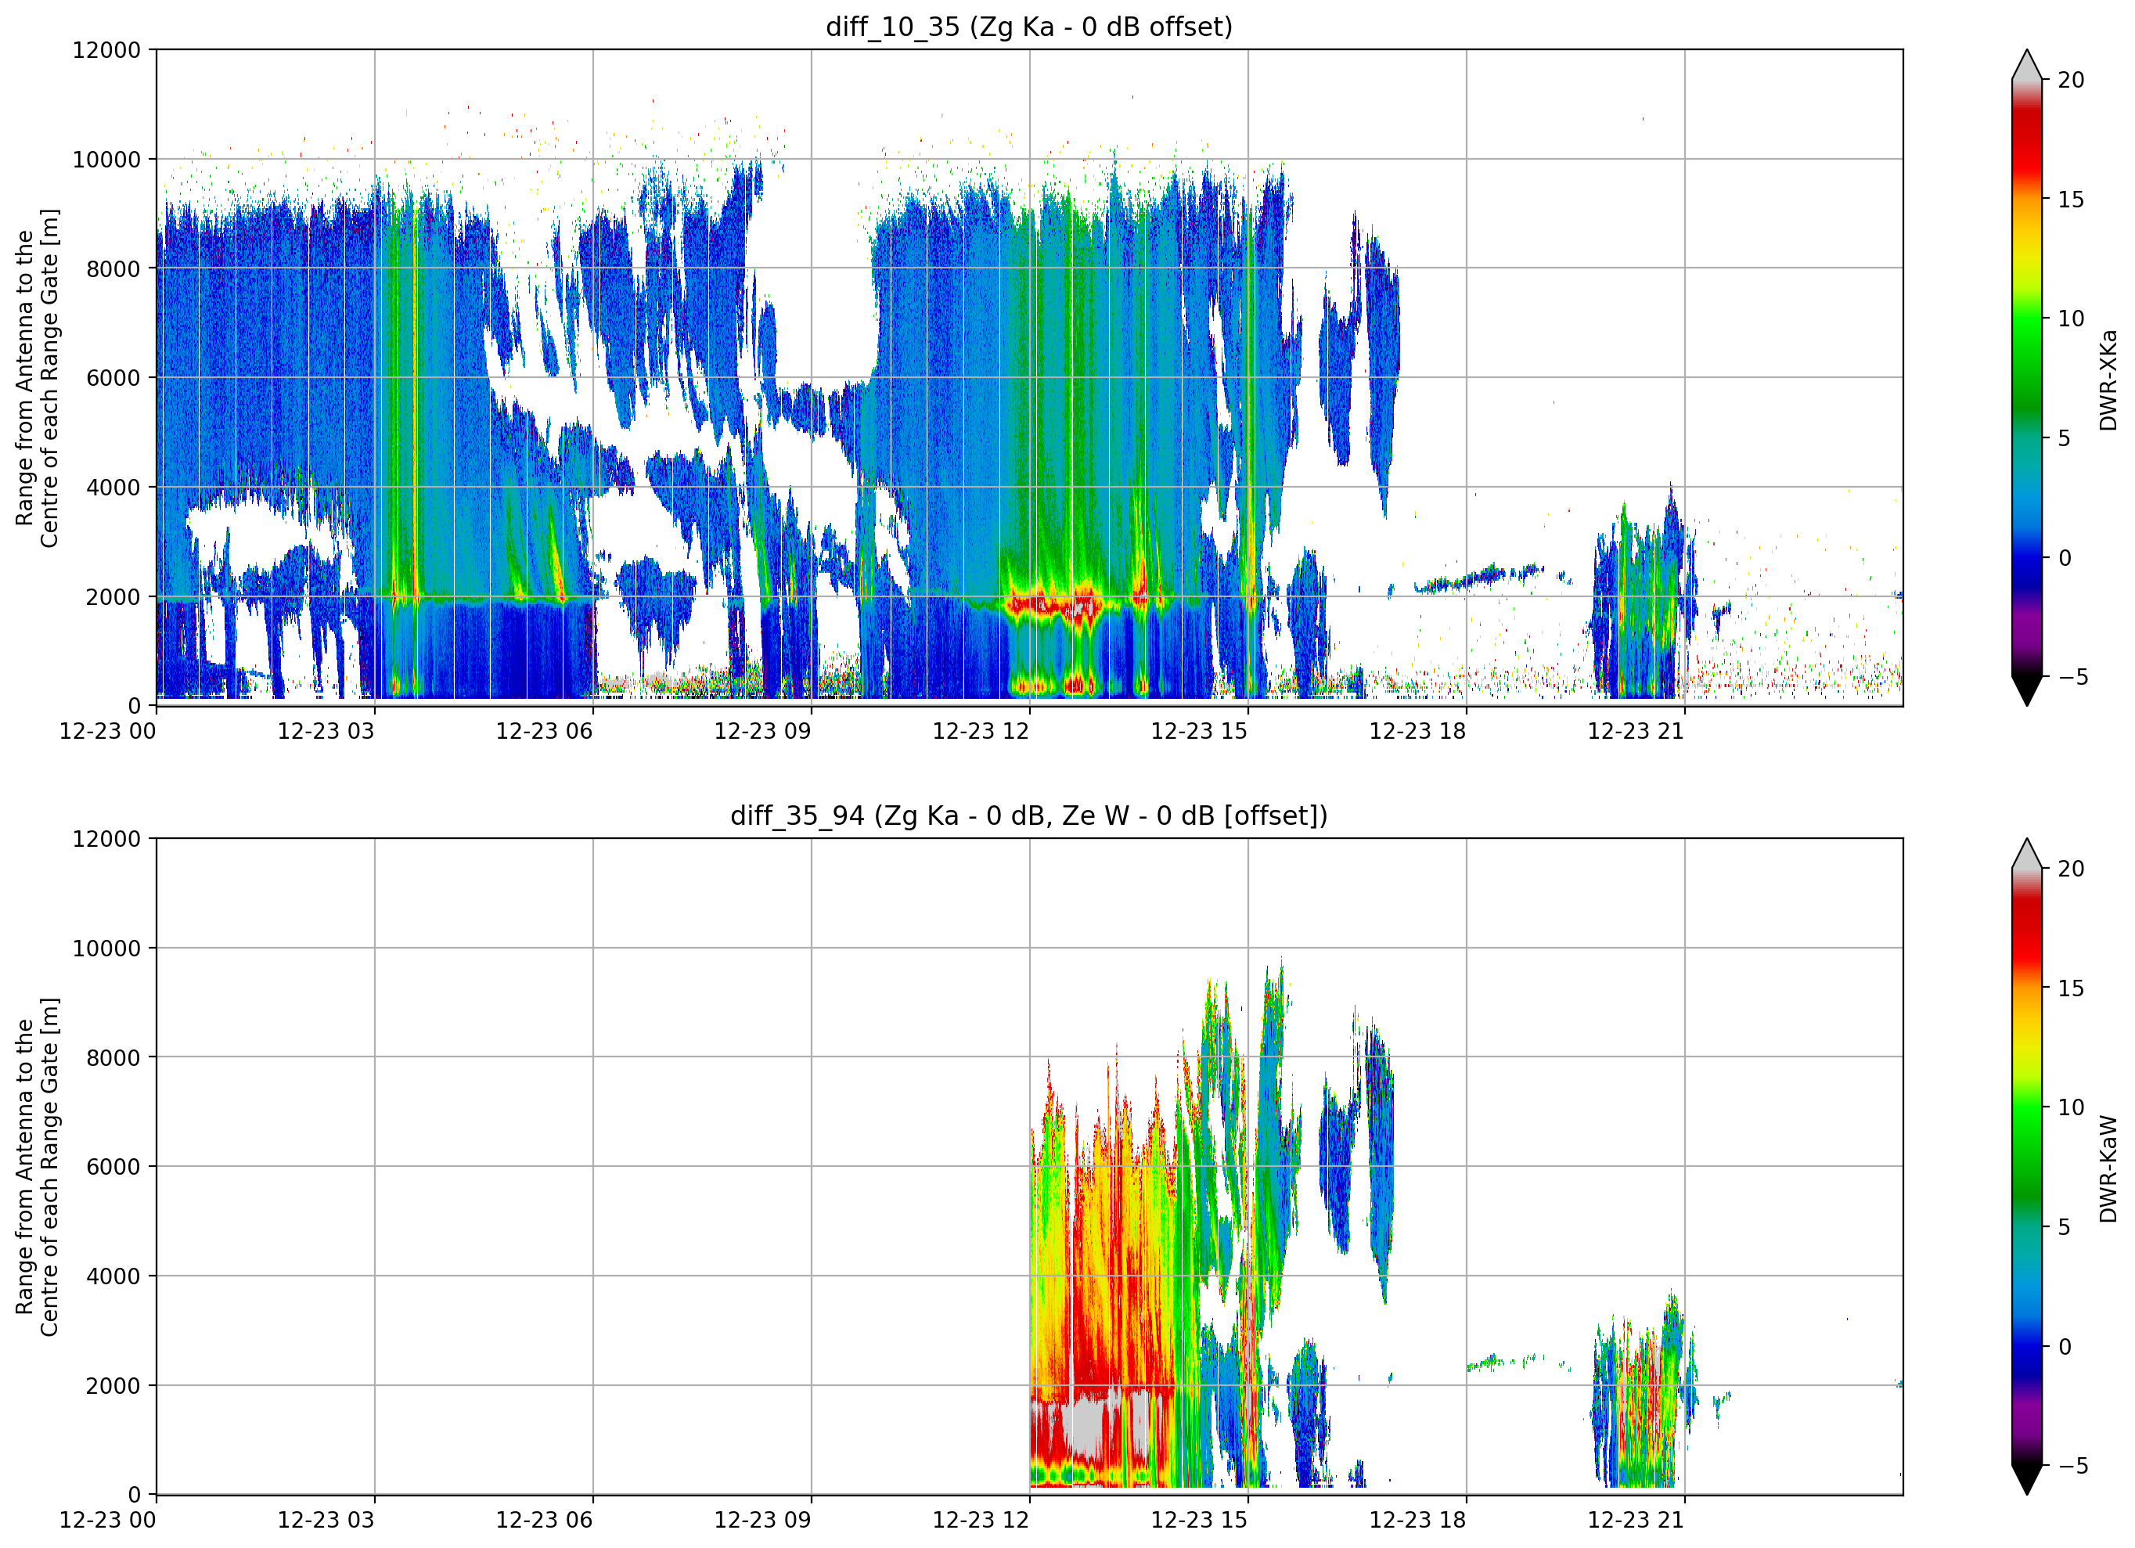
Task: Click the 0 y-tick on the diff_35_94 plot
Action: pyautogui.click(x=135, y=1494)
